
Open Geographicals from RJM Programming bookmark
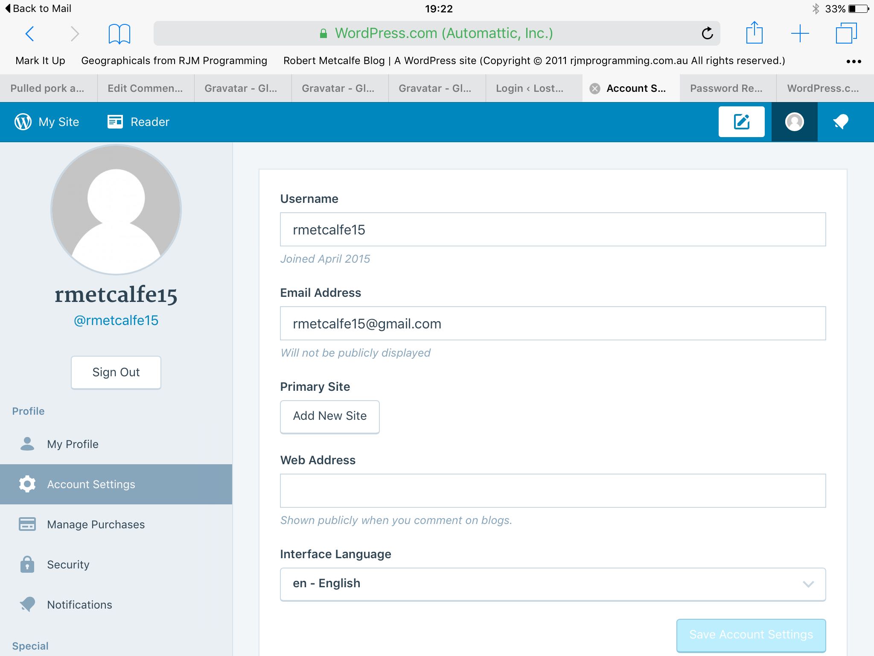coord(174,61)
